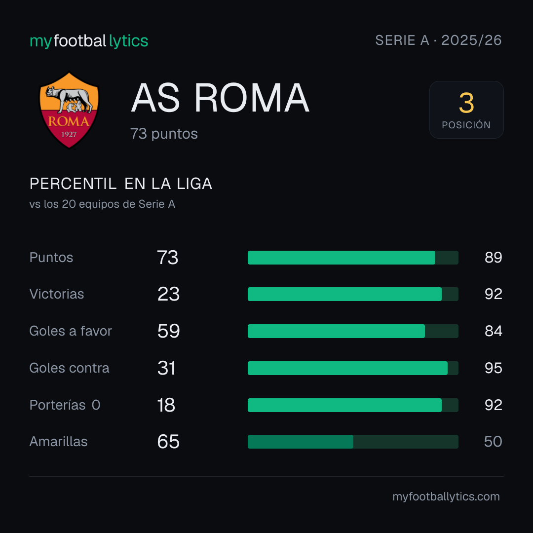Click the Goles contra percentile bar
The height and width of the screenshot is (533, 533).
(x=353, y=368)
